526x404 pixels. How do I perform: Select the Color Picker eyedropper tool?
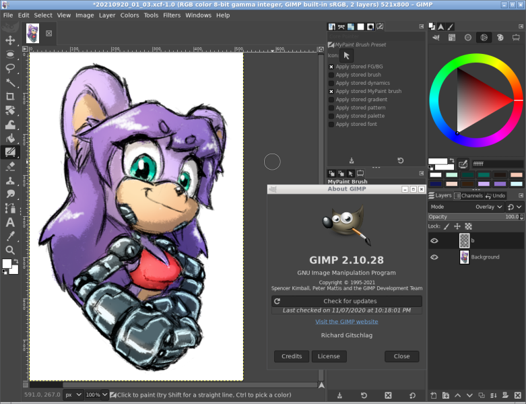[x=10, y=236]
